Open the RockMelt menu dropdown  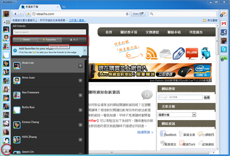(9, 2)
